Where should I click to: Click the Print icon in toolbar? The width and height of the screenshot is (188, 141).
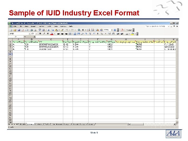click(x=31, y=30)
